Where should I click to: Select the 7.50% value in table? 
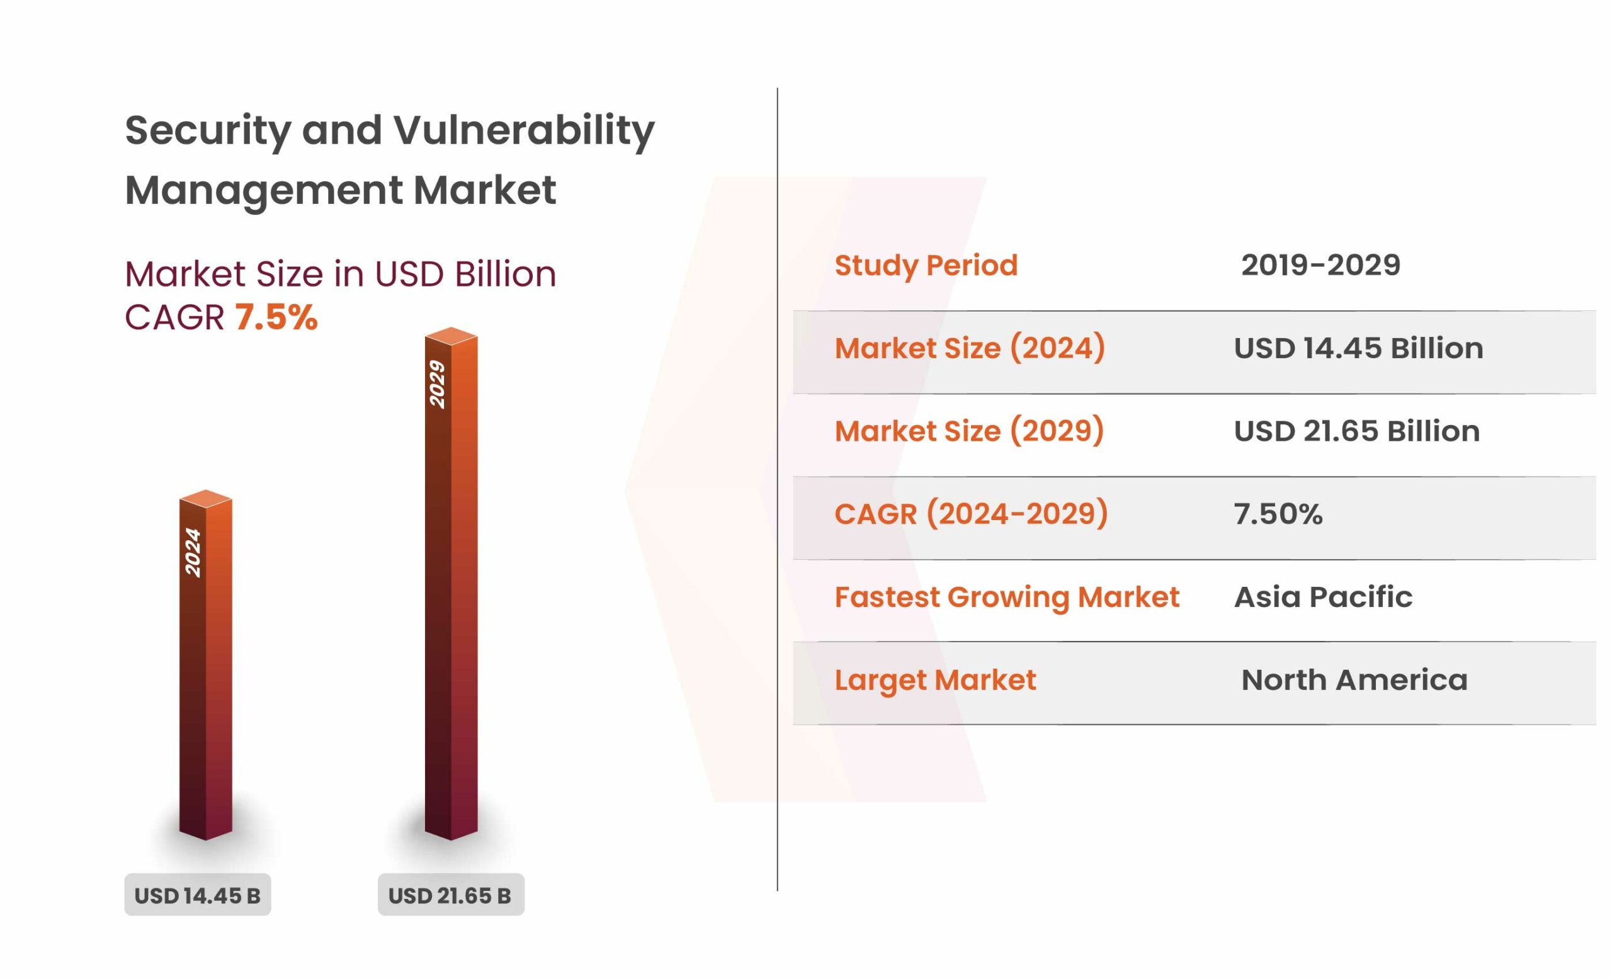[x=1278, y=513]
